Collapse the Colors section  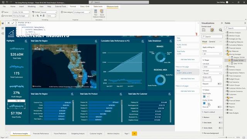(x=203, y=90)
